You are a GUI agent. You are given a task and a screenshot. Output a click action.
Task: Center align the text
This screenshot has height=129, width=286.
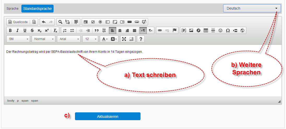[120, 30]
